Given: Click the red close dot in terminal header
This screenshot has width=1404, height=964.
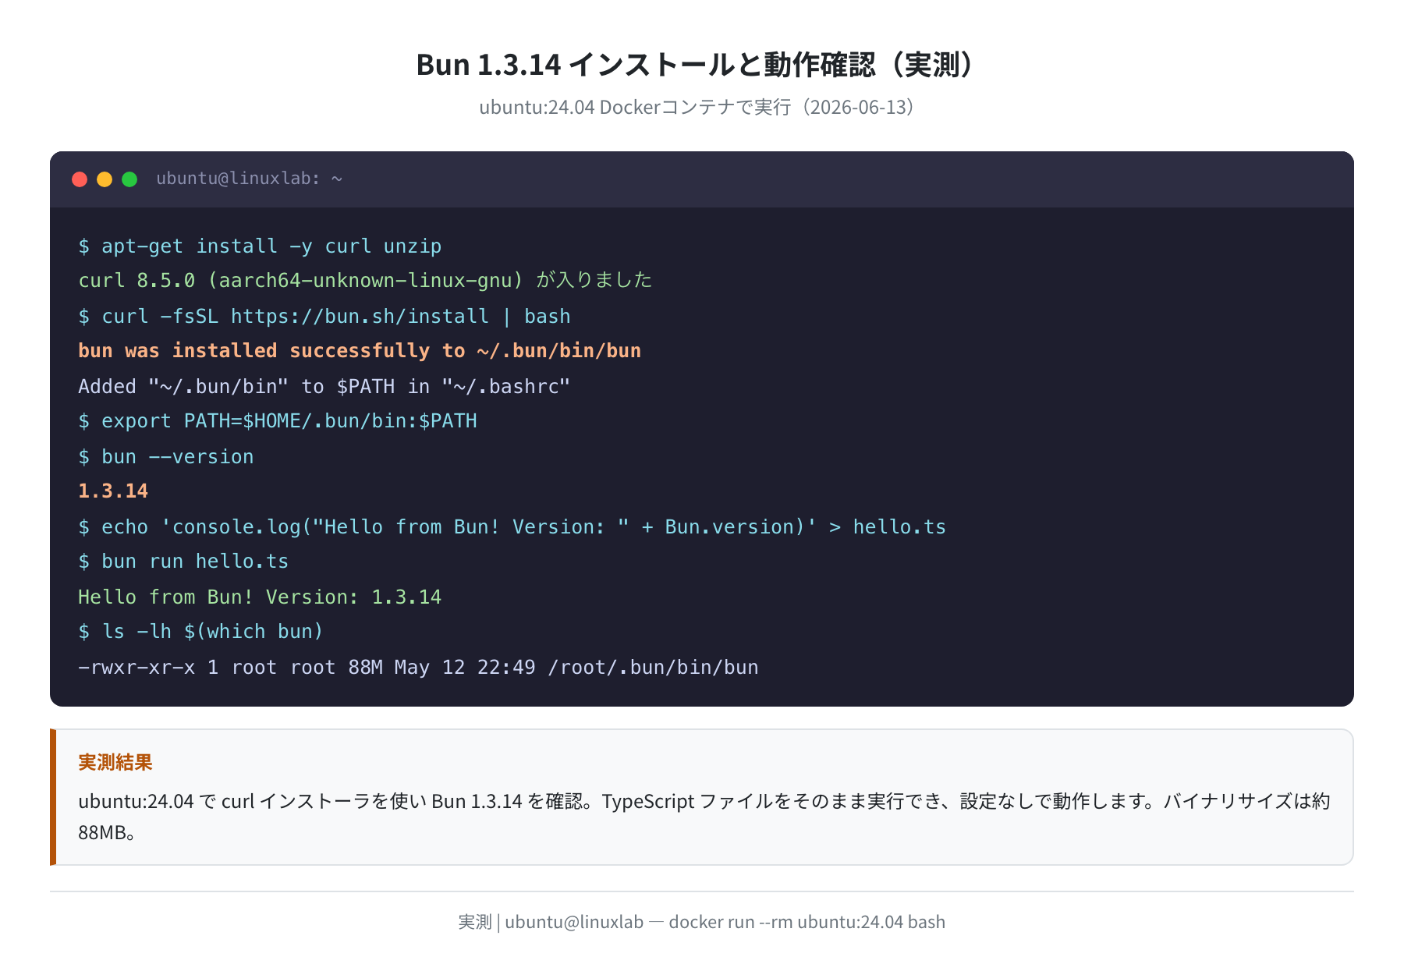Looking at the screenshot, I should tap(80, 179).
